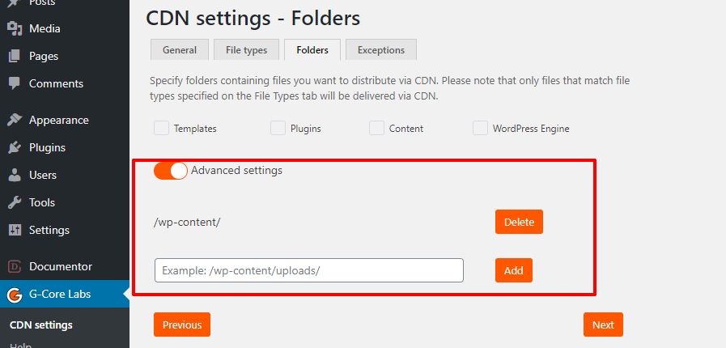Click the Settings sliders icon
The image size is (726, 348).
15,230
